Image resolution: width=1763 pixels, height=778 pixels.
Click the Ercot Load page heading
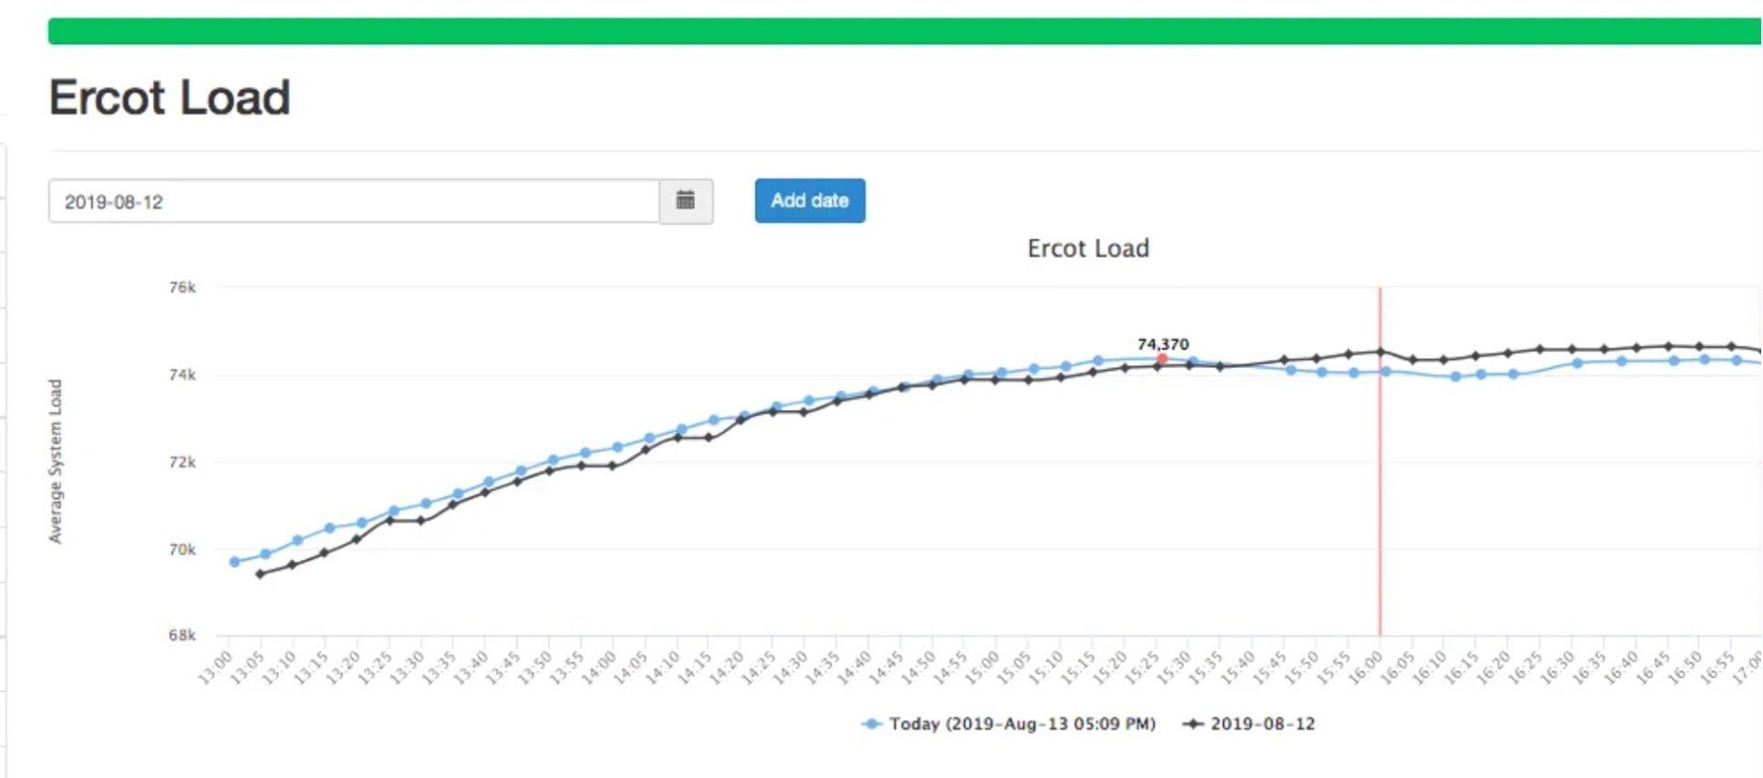(170, 97)
